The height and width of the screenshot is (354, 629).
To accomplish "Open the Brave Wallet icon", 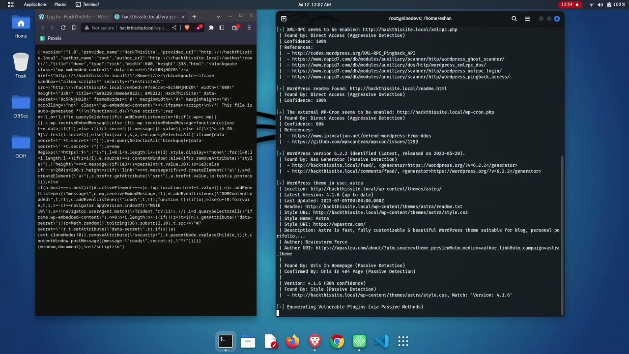I will coord(235,28).
